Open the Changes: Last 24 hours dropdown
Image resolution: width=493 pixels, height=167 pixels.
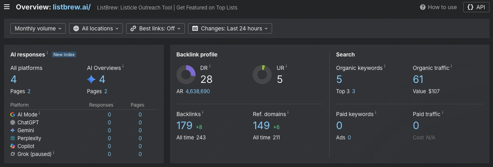[230, 28]
